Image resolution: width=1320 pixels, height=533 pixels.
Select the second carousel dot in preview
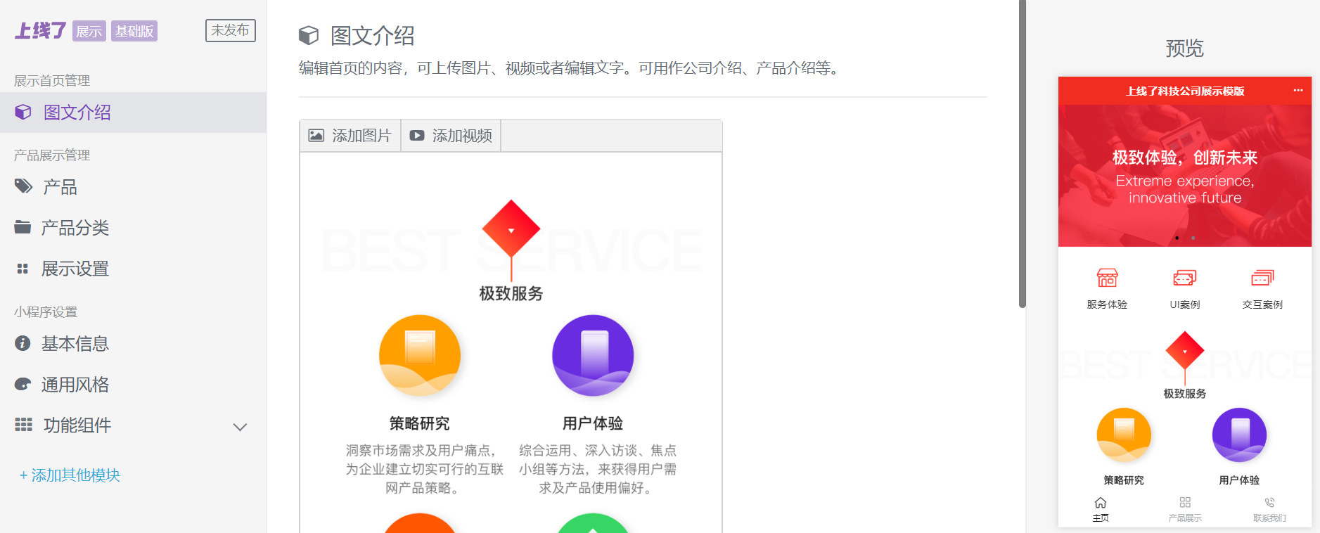click(1193, 238)
